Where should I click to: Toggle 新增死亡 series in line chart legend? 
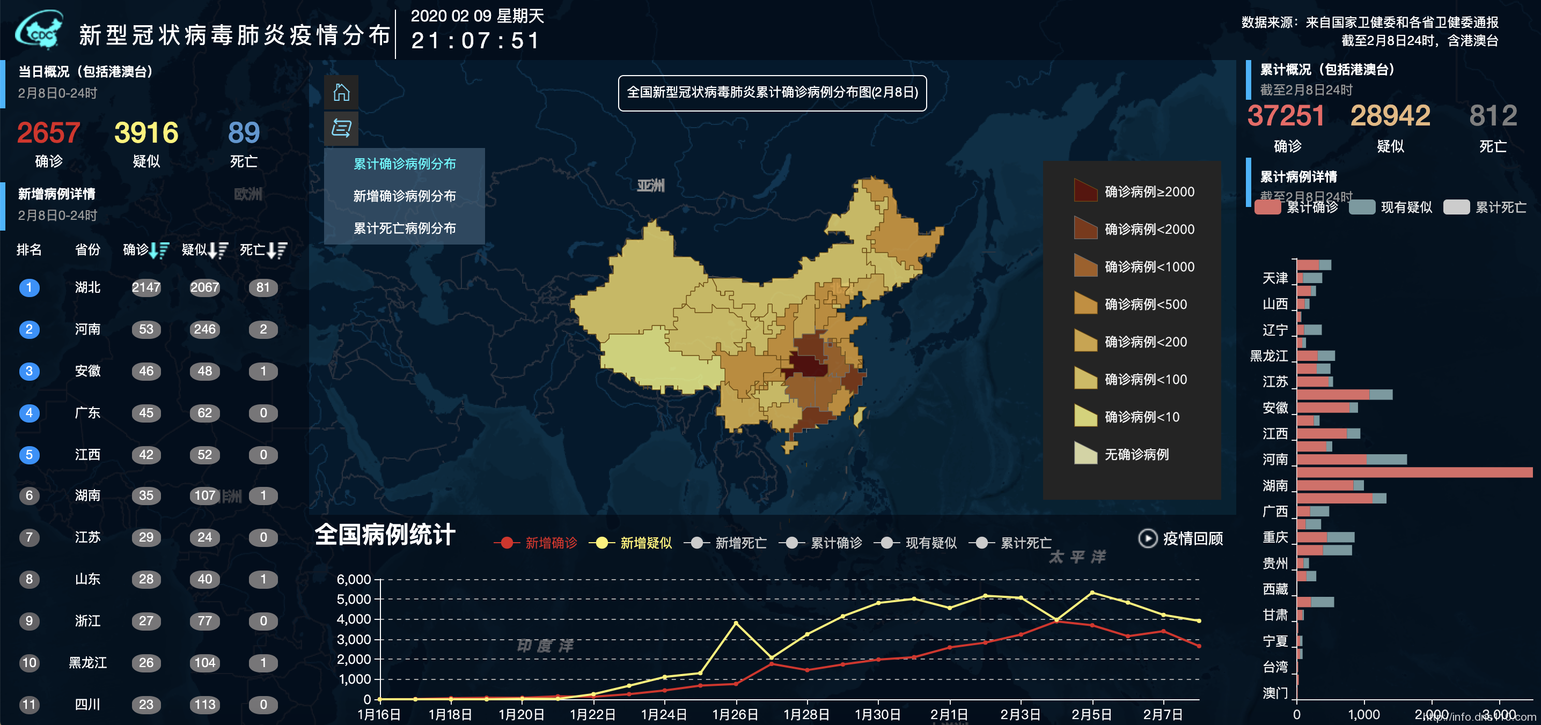(x=725, y=543)
